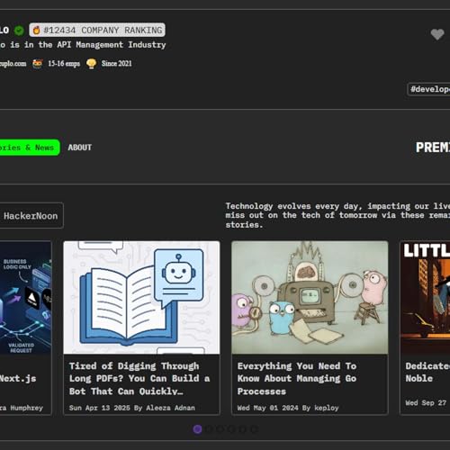Viewport: 450px width, 450px height.
Task: Open the Next.js business logic thumbnail
Action: click(x=25, y=298)
